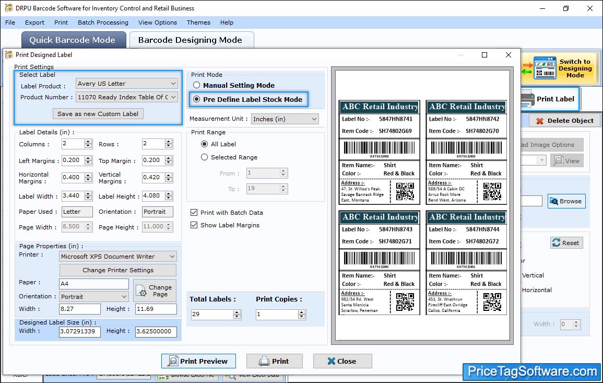Click Save as new Custom Label

[x=98, y=113]
